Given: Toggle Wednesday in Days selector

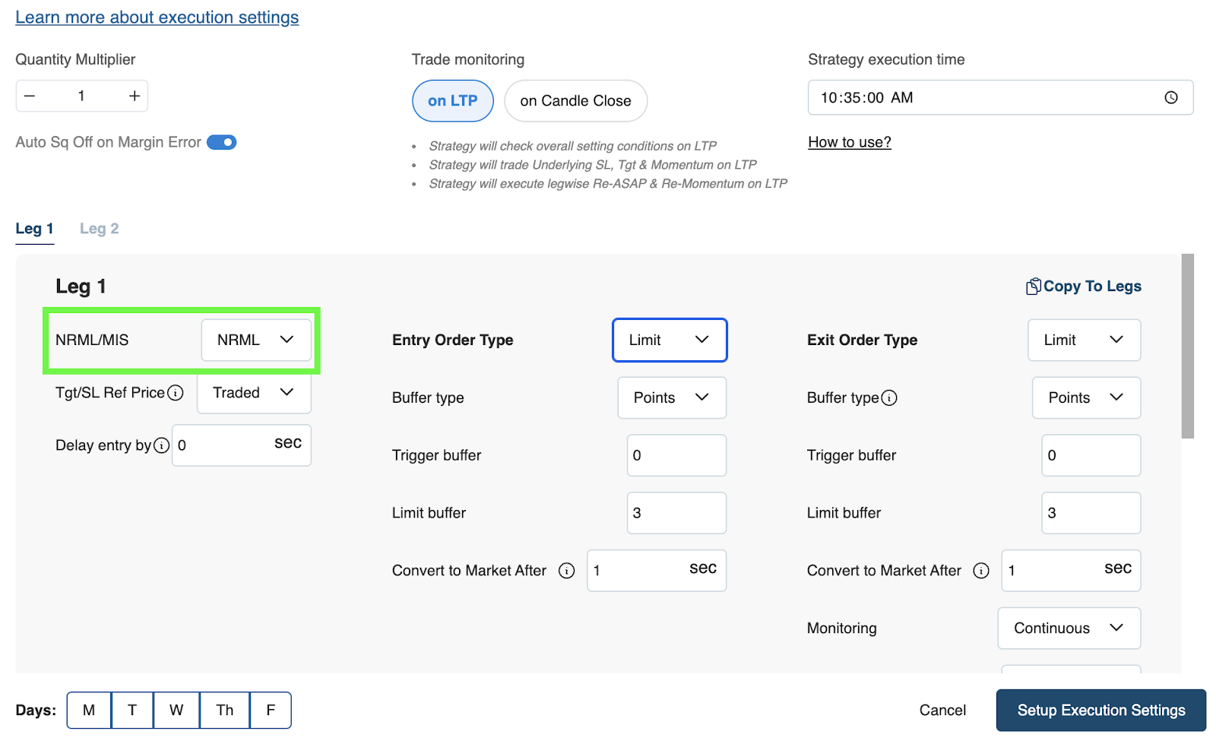Looking at the screenshot, I should pos(176,710).
